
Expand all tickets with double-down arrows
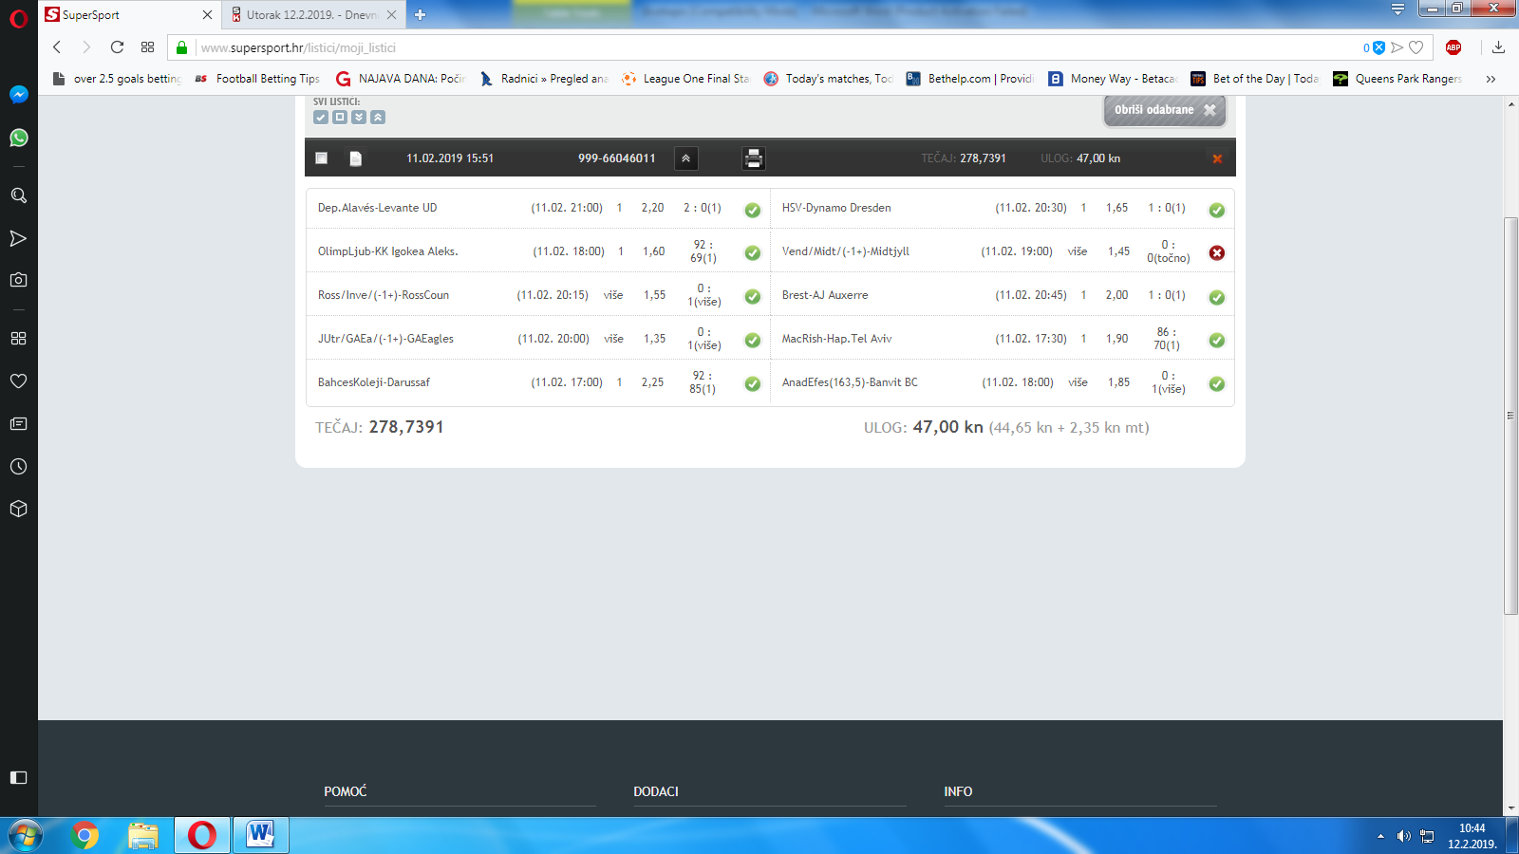(359, 118)
